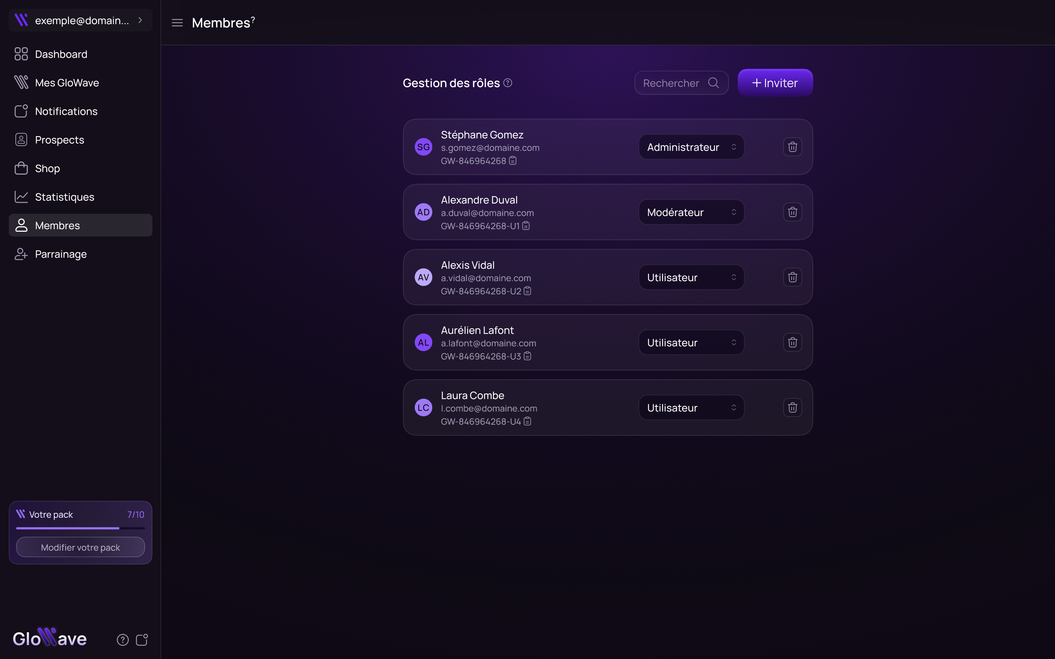
Task: Copy Alexis Vidal's member ID
Action: click(x=527, y=291)
